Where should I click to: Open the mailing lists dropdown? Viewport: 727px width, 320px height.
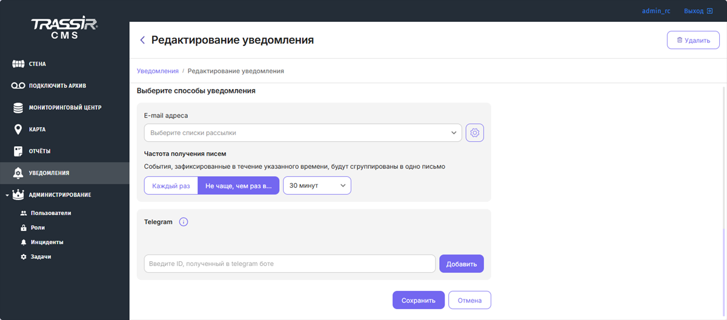tap(302, 133)
